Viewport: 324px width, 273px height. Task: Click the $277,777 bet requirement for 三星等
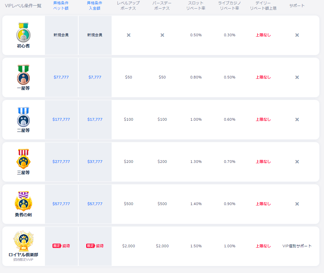pyautogui.click(x=61, y=162)
